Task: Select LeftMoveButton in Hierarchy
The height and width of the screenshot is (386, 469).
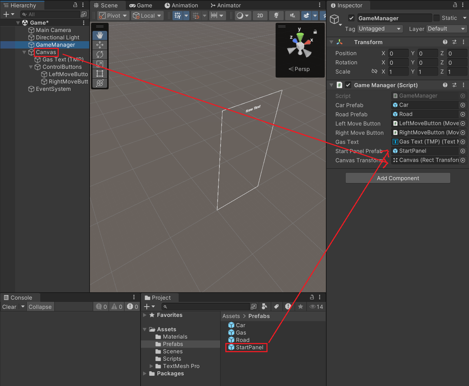Action: (68, 74)
